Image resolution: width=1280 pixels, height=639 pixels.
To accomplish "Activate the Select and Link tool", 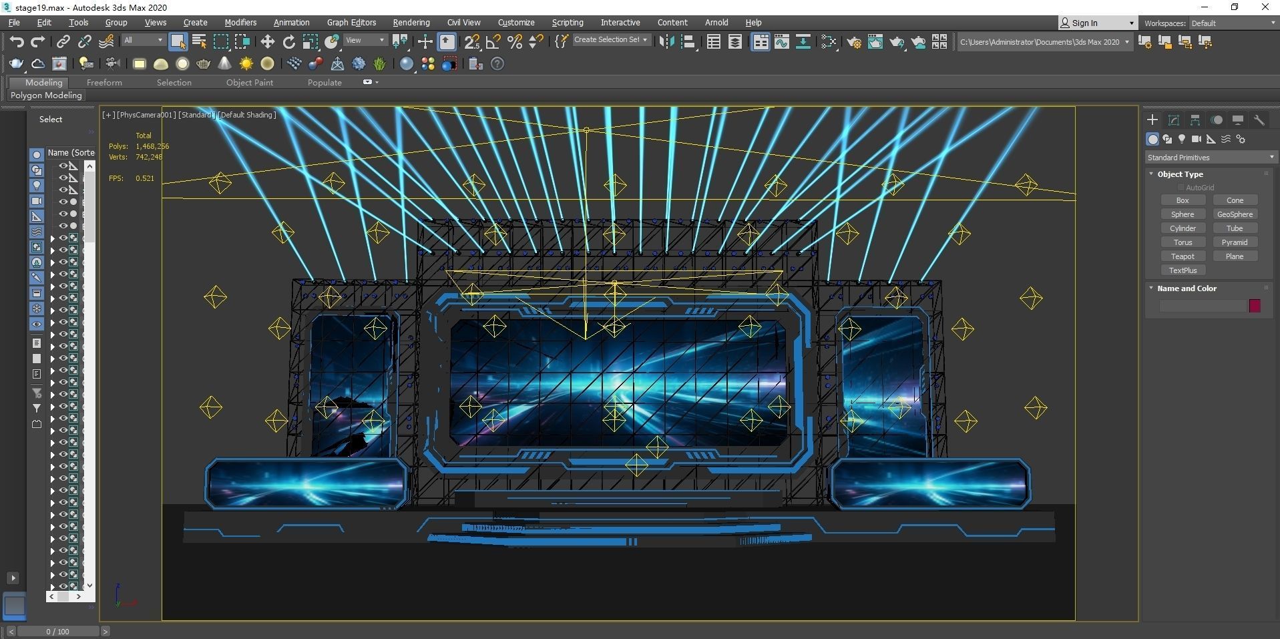I will coord(63,42).
